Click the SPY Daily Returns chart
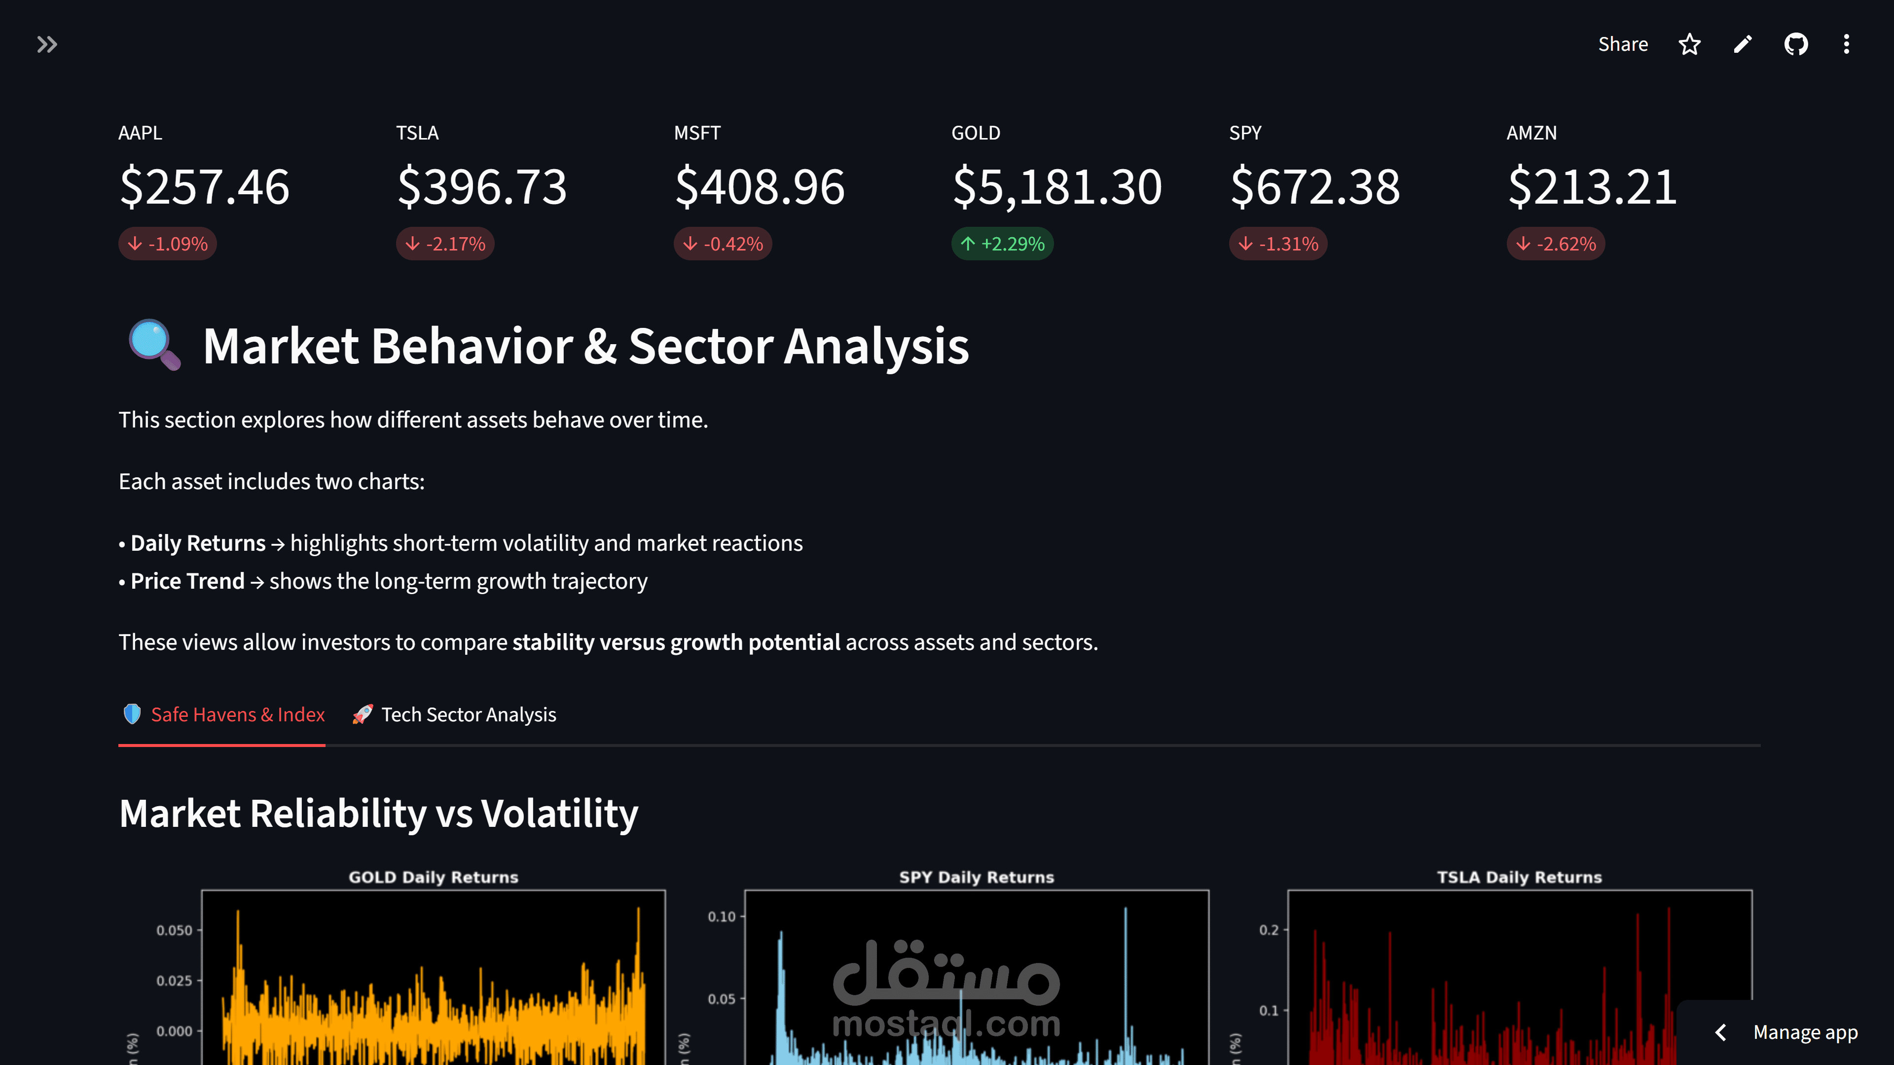 (977, 978)
